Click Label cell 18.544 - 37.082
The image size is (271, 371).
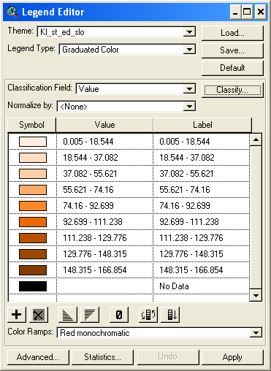(x=202, y=158)
